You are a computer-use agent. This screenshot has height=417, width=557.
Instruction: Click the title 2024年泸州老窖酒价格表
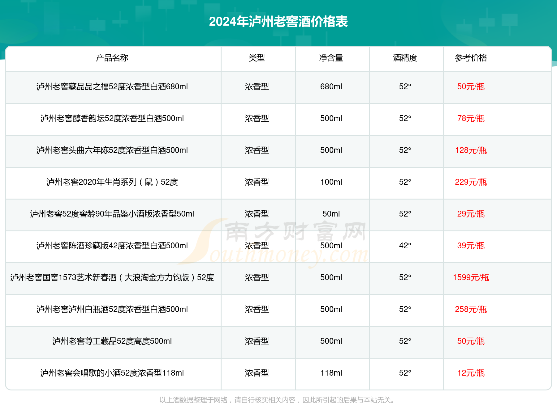click(278, 22)
